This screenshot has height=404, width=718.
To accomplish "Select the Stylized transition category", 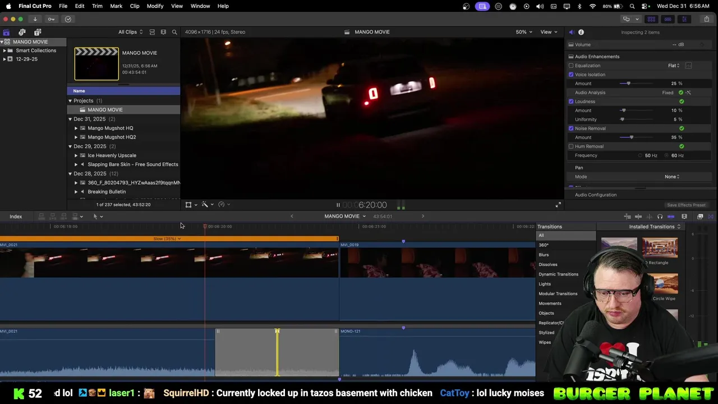I will tap(546, 333).
